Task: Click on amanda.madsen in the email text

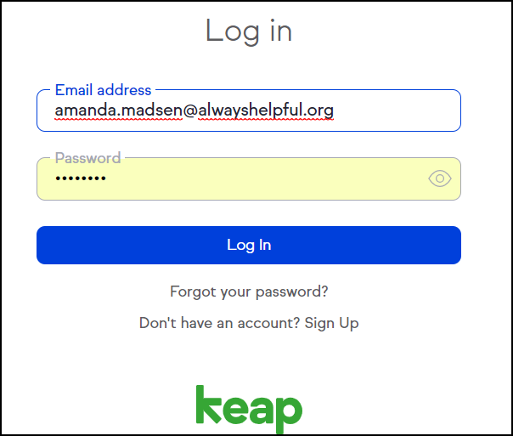Action: [x=118, y=110]
